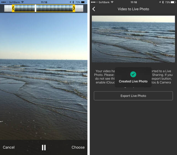This screenshot has width=177, height=155.
Task: Tap the back arrow beside Video to Live Photo
Action: click(94, 9)
